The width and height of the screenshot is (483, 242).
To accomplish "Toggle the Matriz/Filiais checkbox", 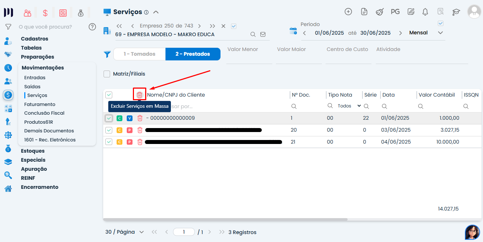I will pos(107,73).
